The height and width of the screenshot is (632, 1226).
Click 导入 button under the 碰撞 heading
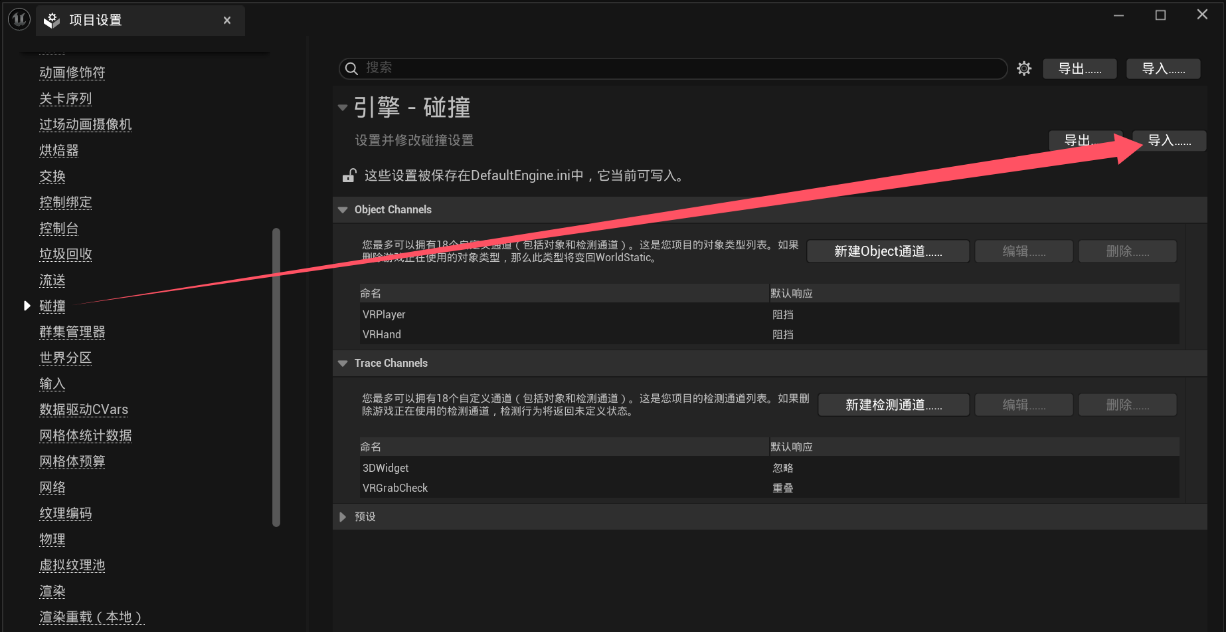point(1170,140)
